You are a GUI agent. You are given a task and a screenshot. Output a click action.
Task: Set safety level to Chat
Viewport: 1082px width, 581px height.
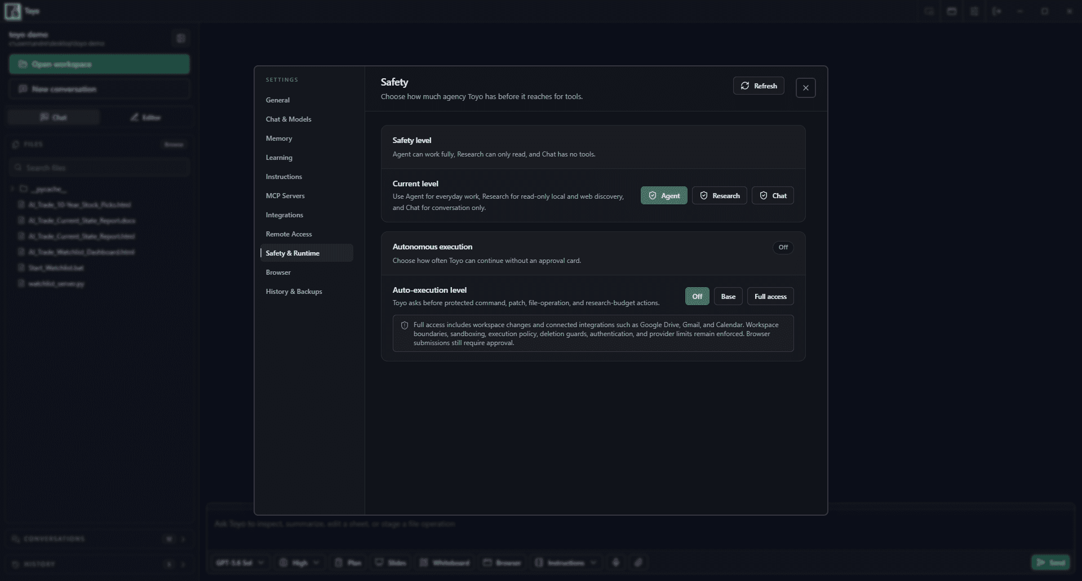coord(773,195)
